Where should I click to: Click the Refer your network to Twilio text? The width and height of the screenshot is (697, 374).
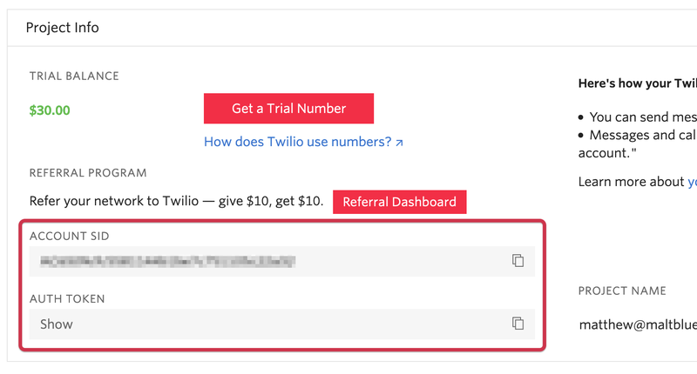[176, 202]
